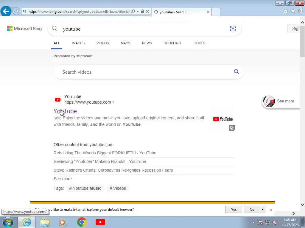Expand the dropdown arrow next to No

pos(263,210)
